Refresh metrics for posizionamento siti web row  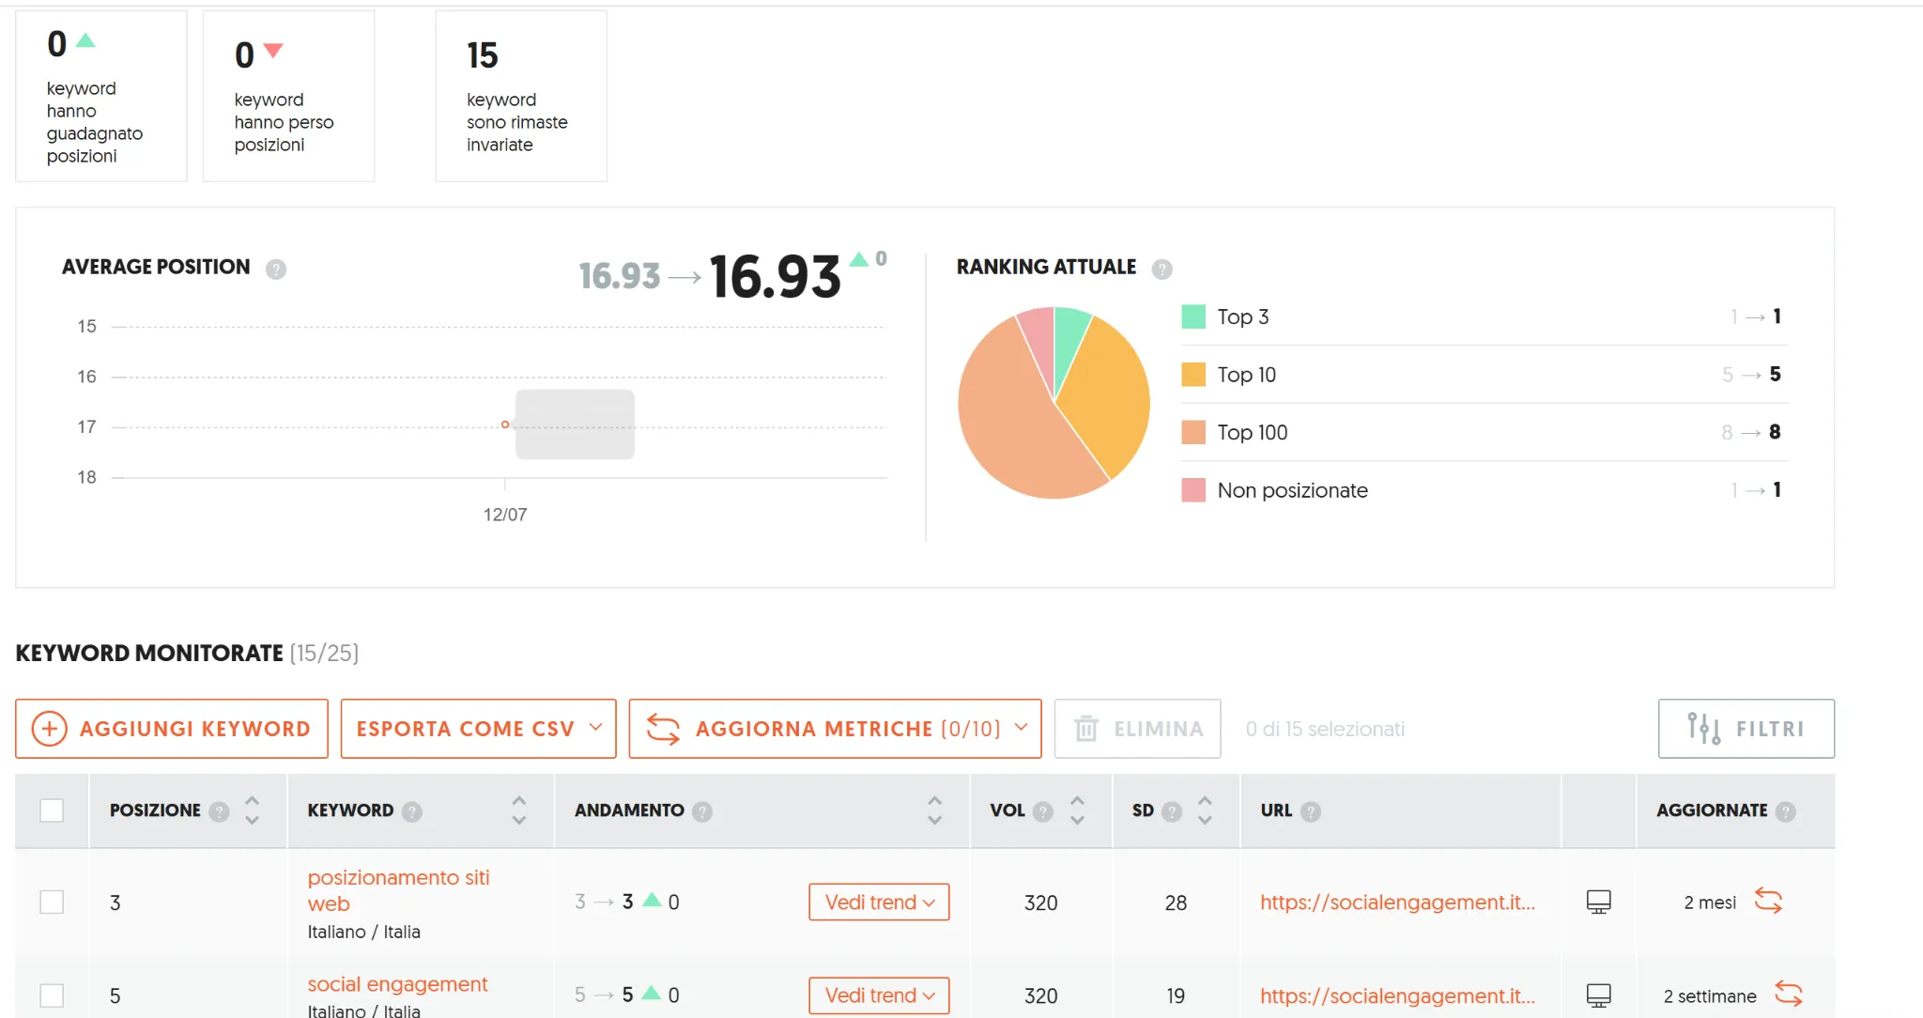(x=1768, y=902)
